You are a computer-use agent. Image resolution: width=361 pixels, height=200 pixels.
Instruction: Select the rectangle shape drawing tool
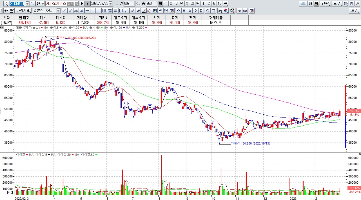coord(213,11)
